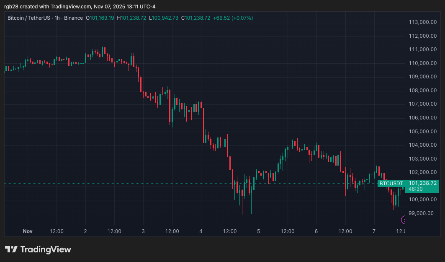Click the Nov label on the time axis
The height and width of the screenshot is (262, 445).
coord(28,231)
